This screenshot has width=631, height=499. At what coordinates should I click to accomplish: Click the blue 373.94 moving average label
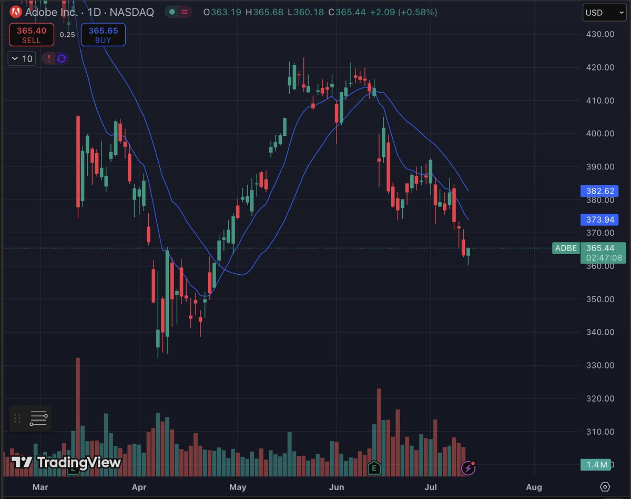coord(599,219)
